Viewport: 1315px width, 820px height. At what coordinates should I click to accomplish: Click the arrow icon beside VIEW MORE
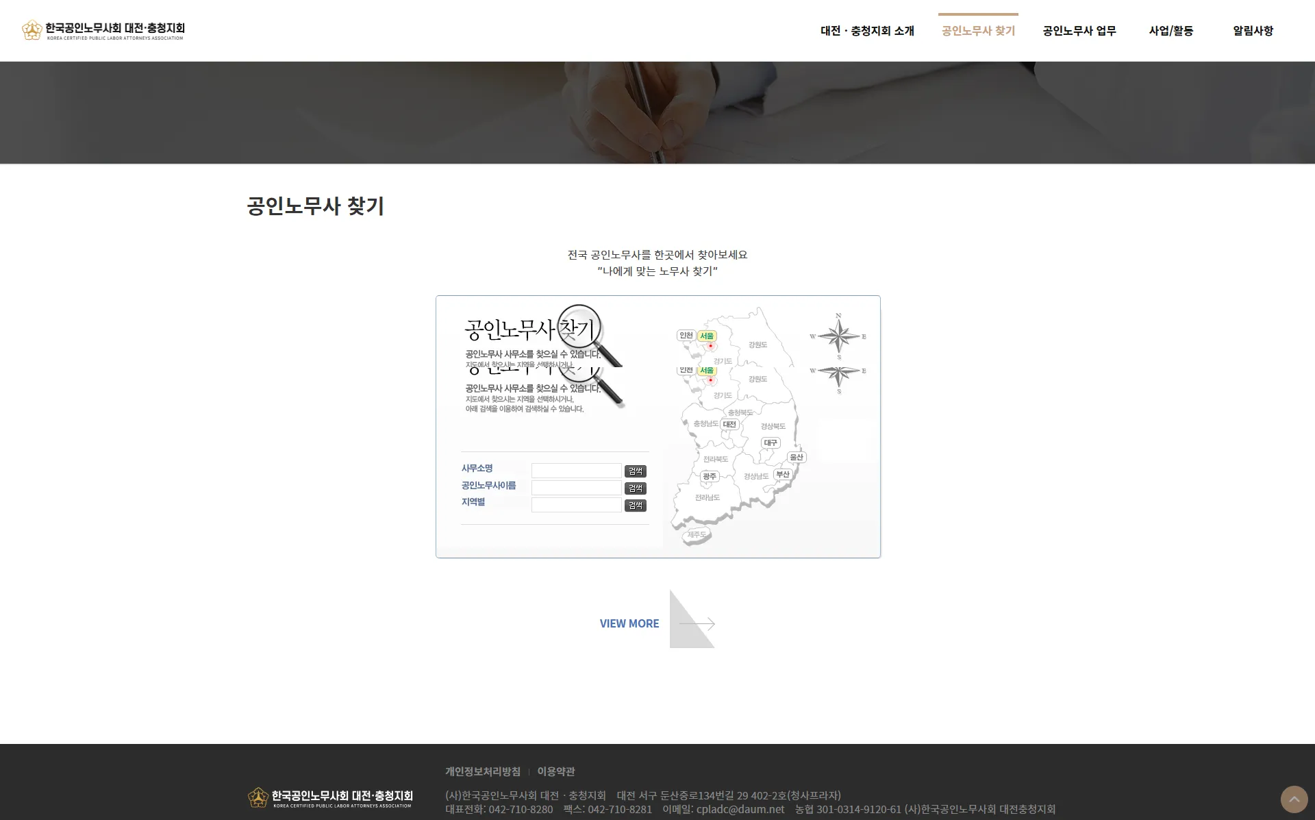pos(692,619)
